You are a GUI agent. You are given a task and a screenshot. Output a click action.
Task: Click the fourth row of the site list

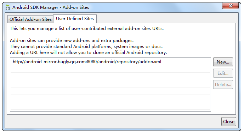110,84
